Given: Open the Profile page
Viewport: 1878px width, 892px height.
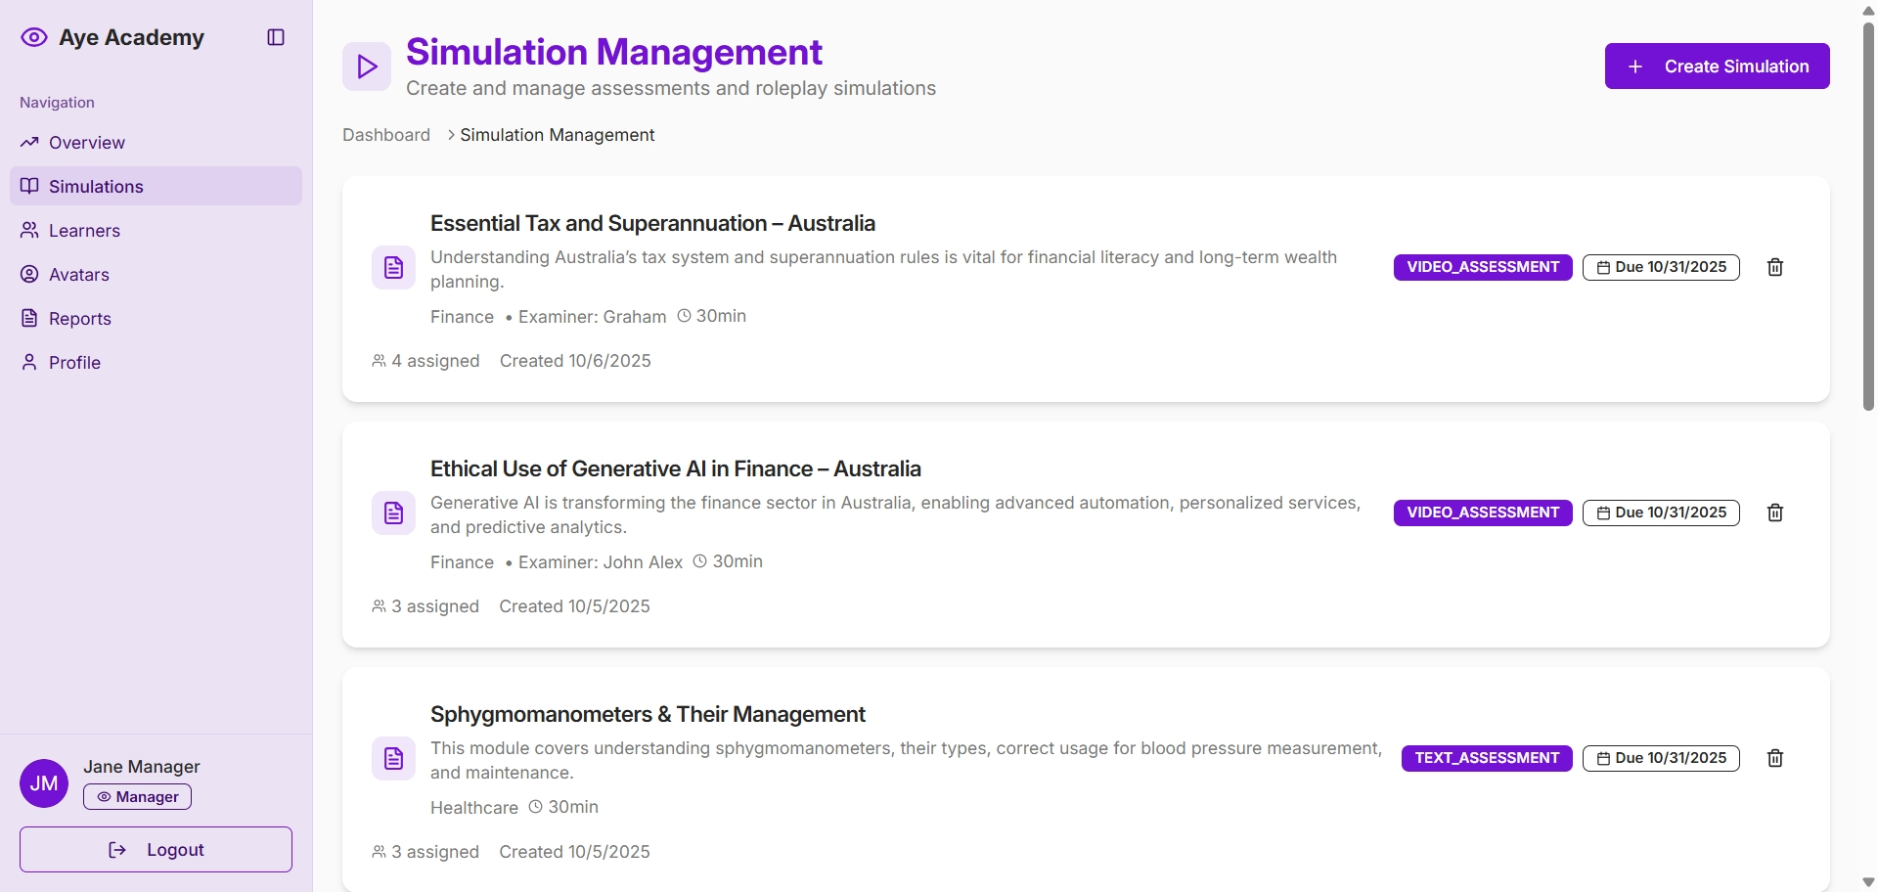Looking at the screenshot, I should point(74,363).
